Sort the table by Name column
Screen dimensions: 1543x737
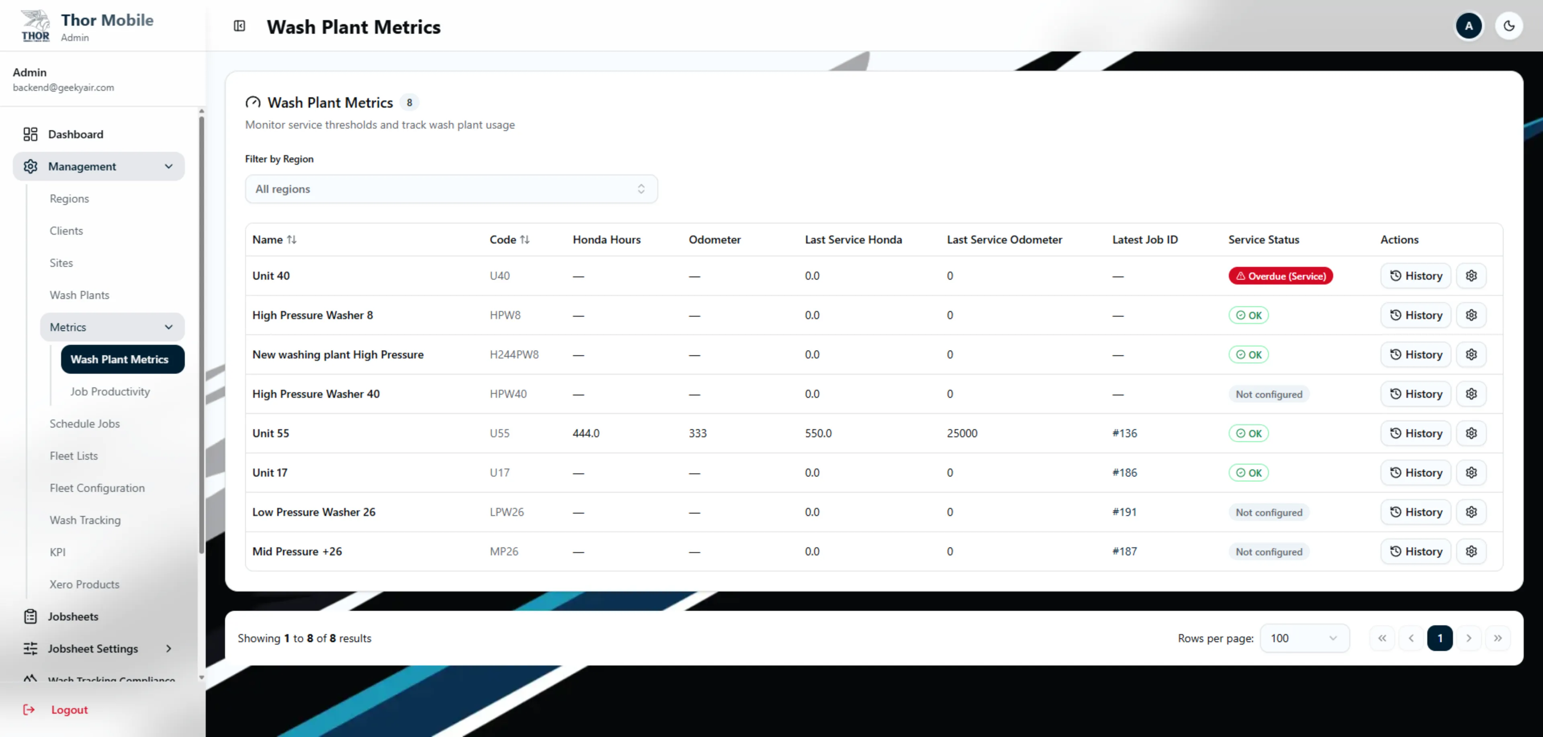tap(274, 240)
